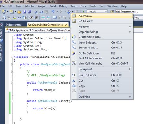The image size is (143, 124).
Task: Collapse the using directives block
Action: [12, 35]
